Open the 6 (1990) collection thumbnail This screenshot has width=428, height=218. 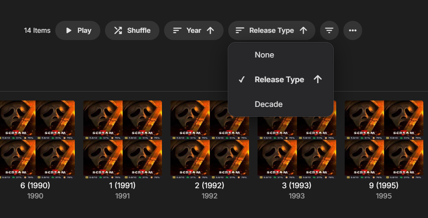[37, 138]
